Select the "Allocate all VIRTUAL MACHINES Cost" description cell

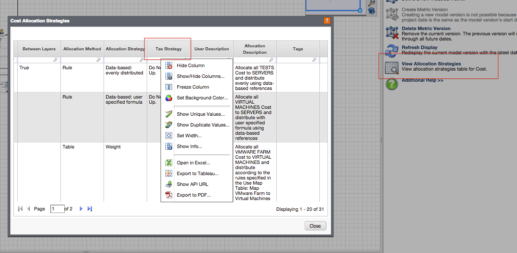click(x=255, y=117)
